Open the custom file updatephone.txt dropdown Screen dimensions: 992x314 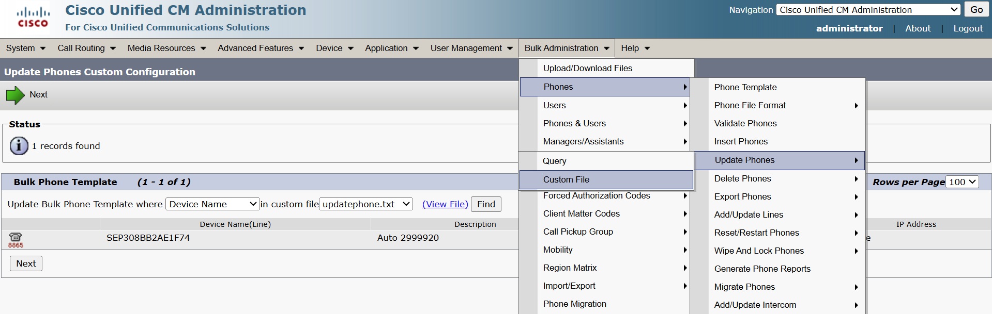(x=365, y=204)
